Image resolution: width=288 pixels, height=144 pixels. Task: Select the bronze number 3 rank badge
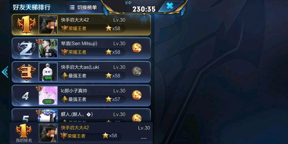click(x=26, y=72)
